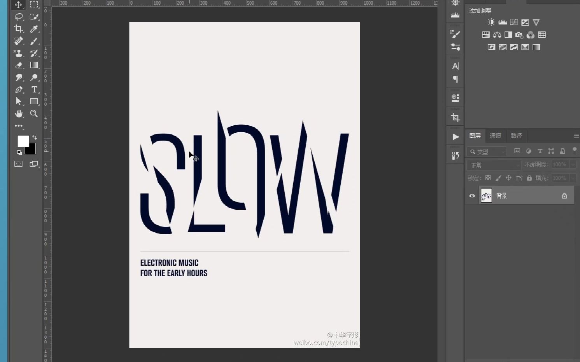
Task: Add a Color Balance adjustment
Action: [x=497, y=35]
